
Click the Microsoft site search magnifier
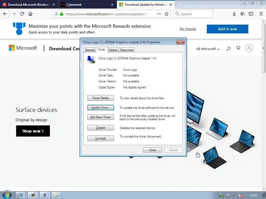coord(228,49)
